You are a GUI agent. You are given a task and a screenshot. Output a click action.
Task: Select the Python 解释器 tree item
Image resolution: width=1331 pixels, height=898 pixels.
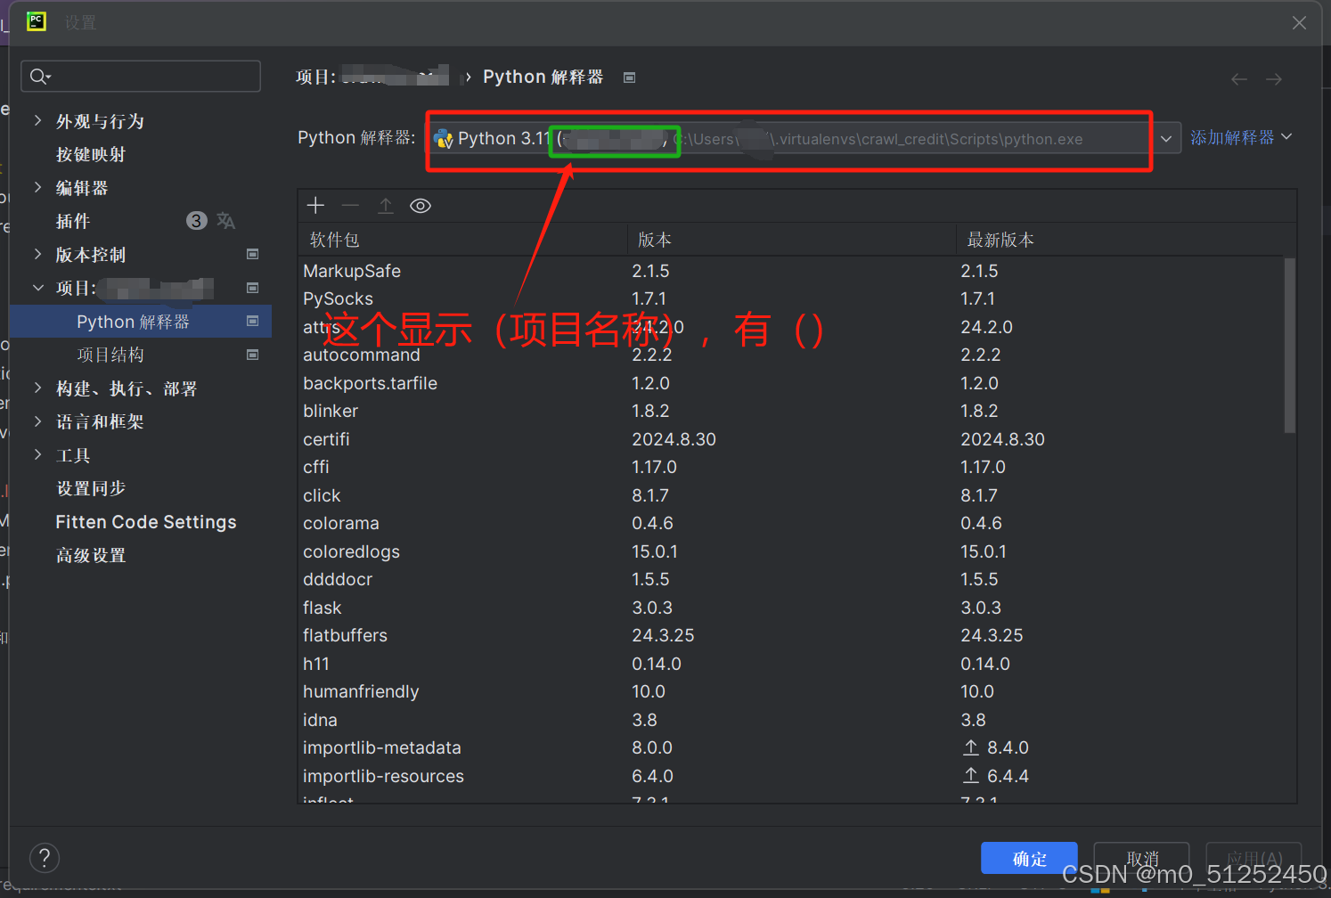(140, 321)
